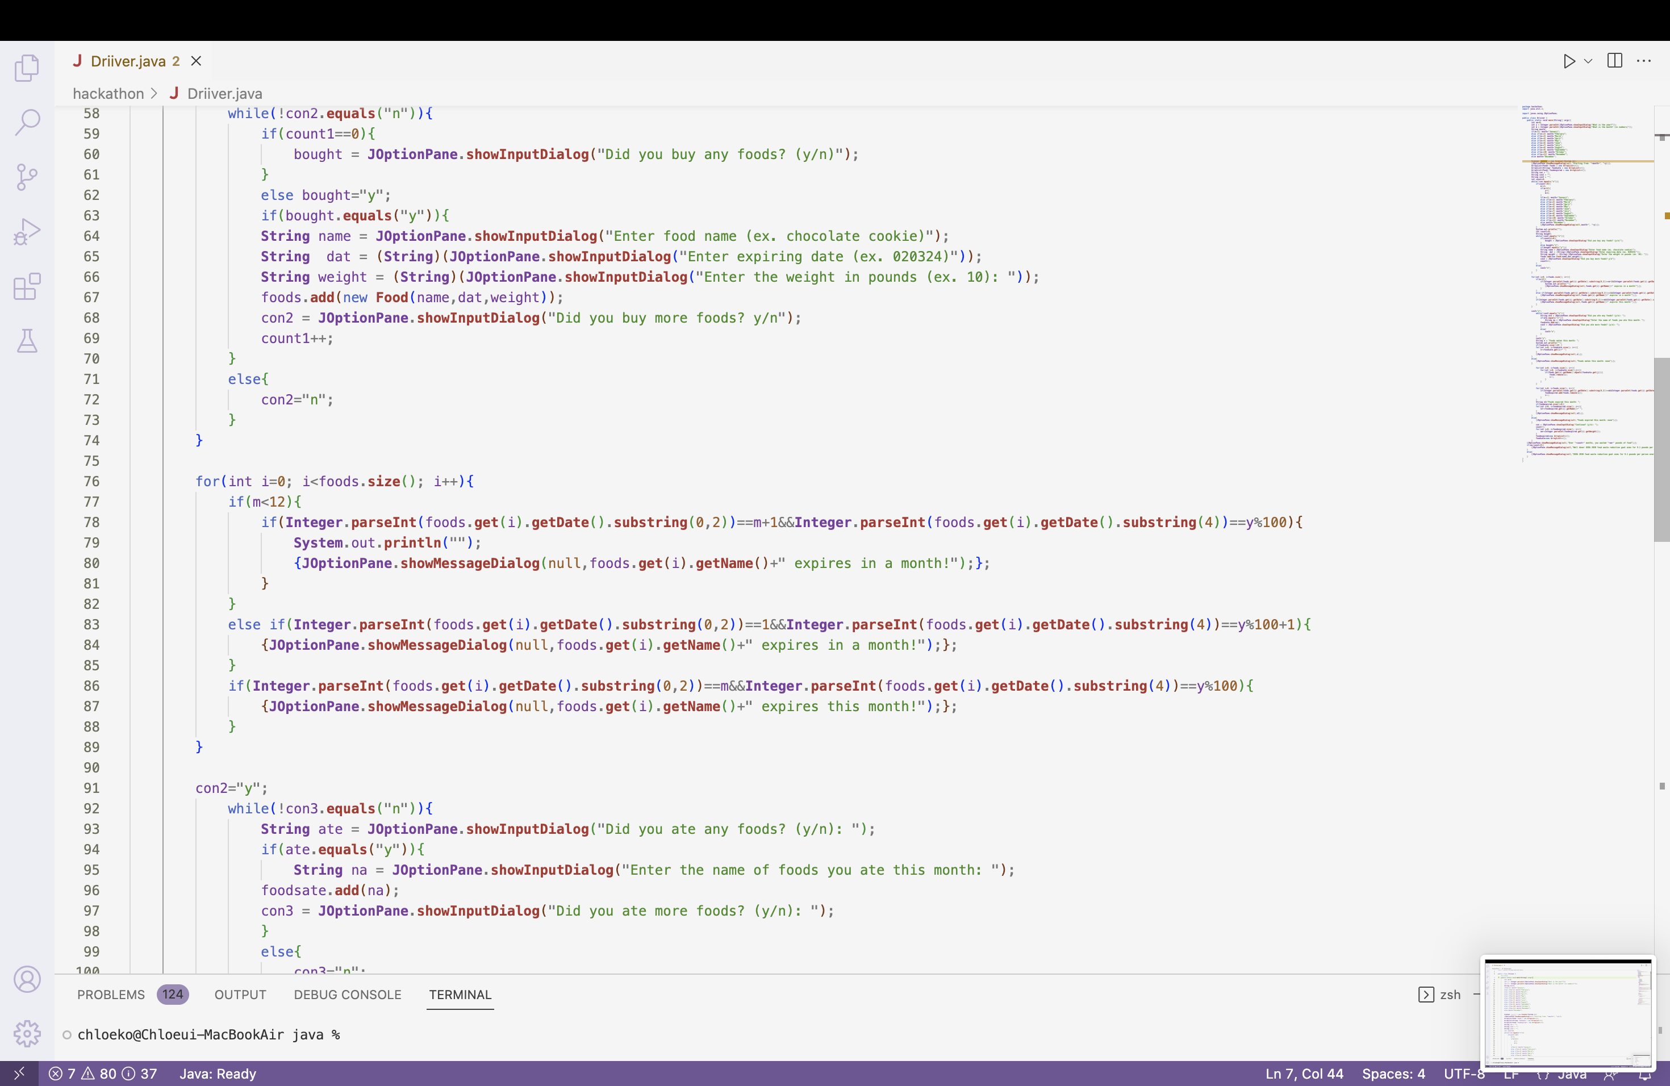Open the Manage gear icon
1670x1086 pixels.
pyautogui.click(x=27, y=1033)
